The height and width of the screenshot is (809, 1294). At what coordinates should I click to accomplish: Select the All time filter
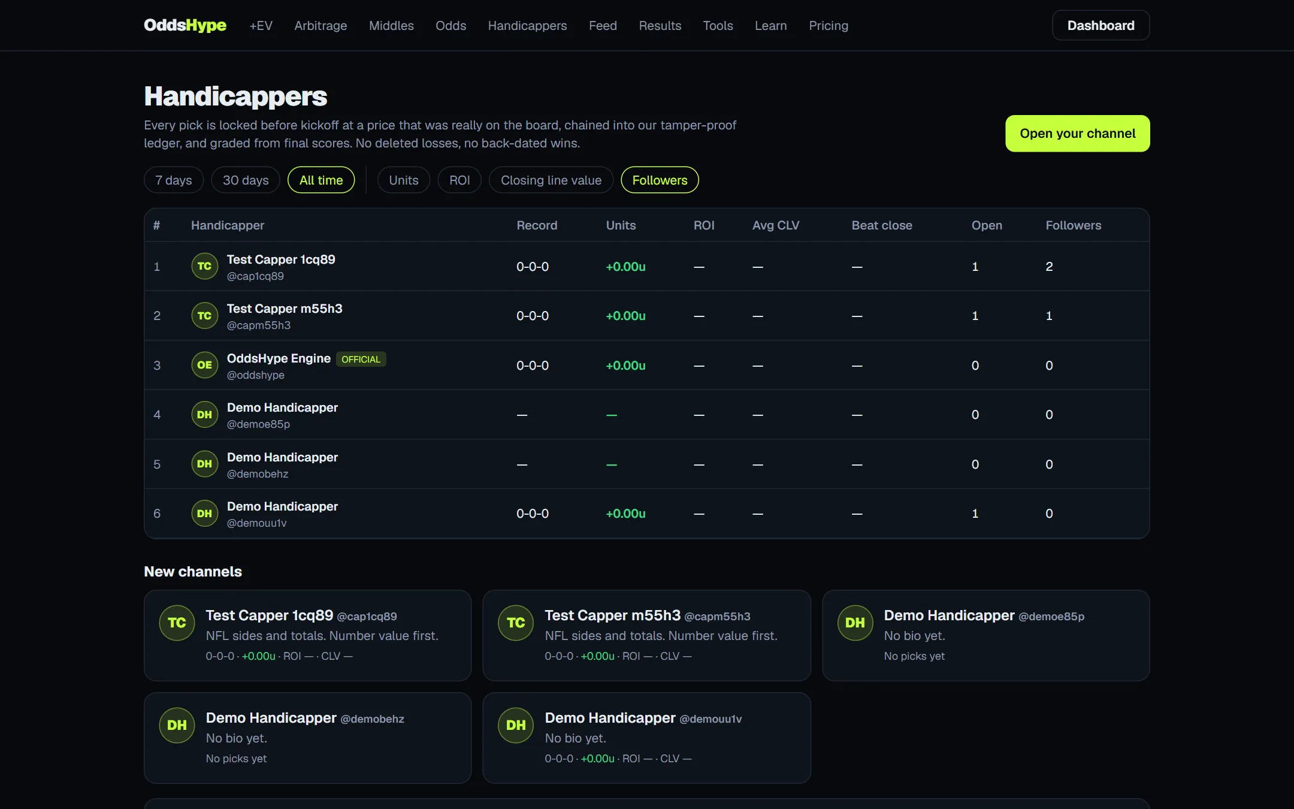pos(321,180)
